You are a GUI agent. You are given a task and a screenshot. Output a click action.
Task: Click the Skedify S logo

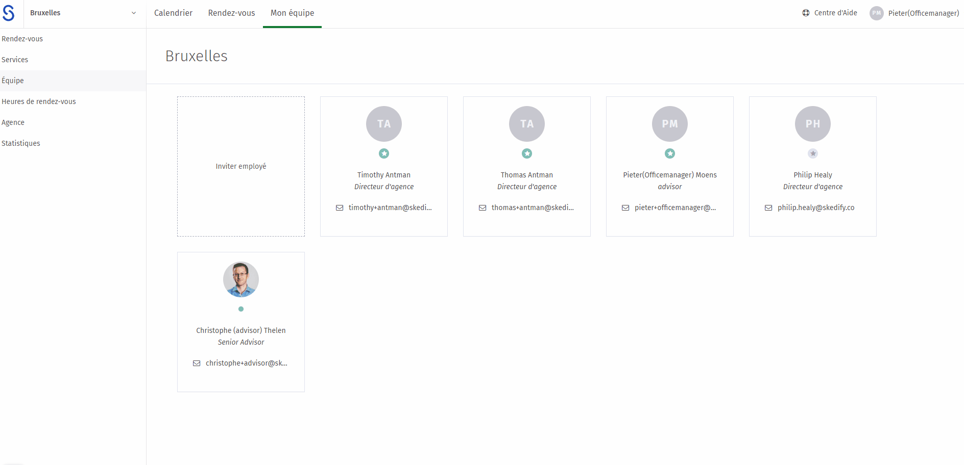tap(9, 13)
